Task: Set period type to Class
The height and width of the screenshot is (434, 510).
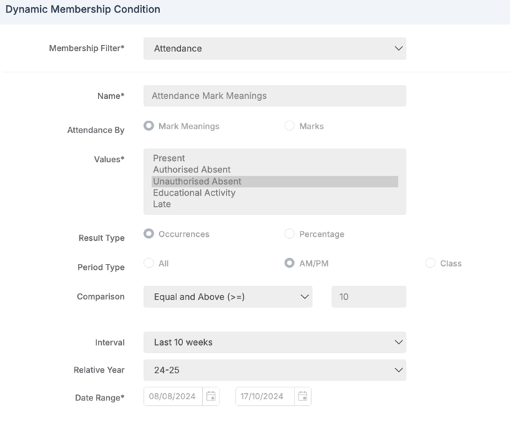Action: (430, 263)
